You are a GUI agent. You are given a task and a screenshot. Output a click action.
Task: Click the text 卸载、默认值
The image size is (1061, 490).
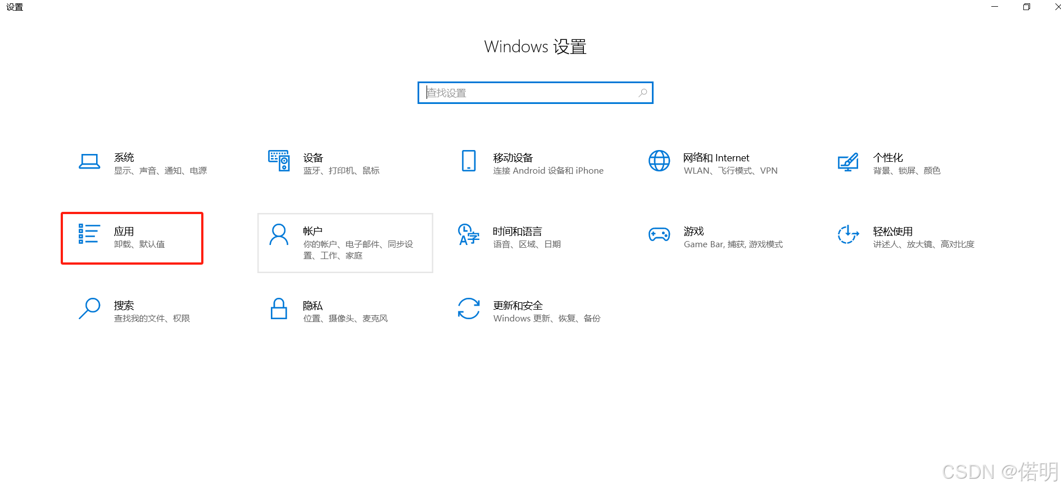coord(139,244)
